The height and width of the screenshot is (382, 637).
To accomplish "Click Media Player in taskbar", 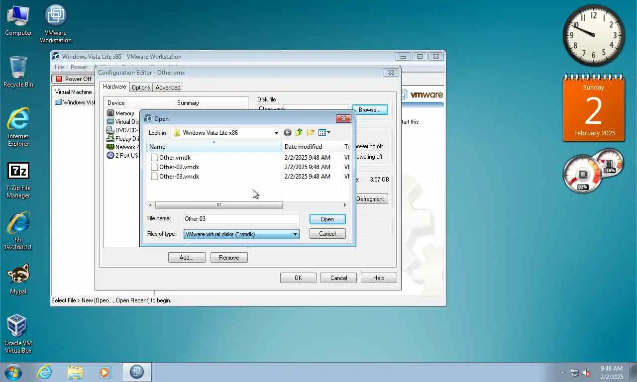I will pyautogui.click(x=106, y=372).
